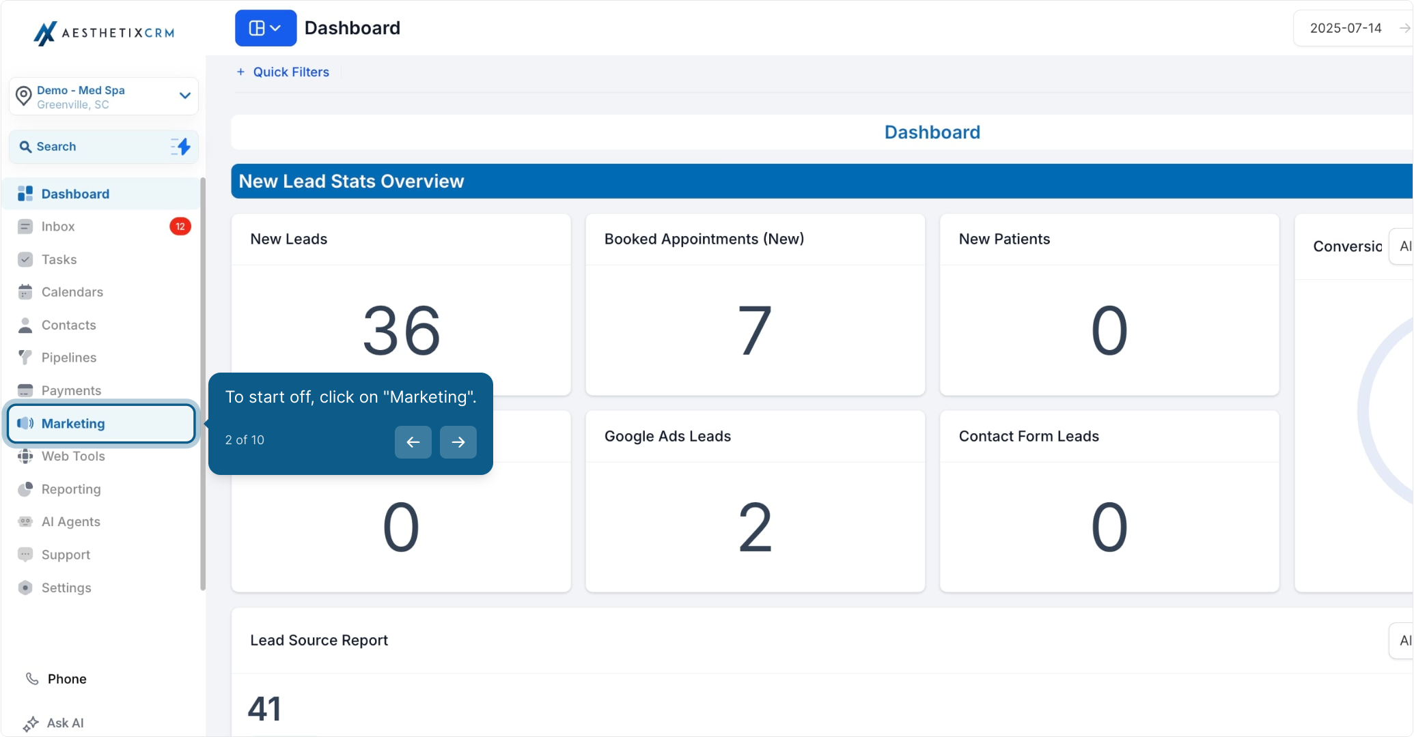Click the red 12 unread badge

[180, 227]
